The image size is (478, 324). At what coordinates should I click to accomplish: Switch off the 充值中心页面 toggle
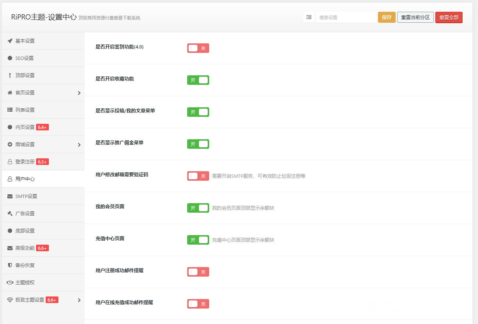pos(198,240)
